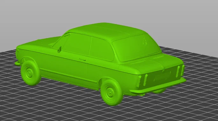Viewport: 218px width, 121px height.
Task: Select the green car model in viewport
Action: 100,64
